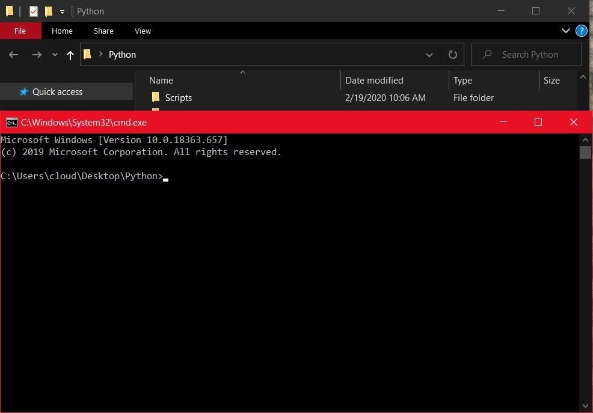Image resolution: width=593 pixels, height=413 pixels.
Task: Expand the address bar history dropdown
Action: [429, 55]
